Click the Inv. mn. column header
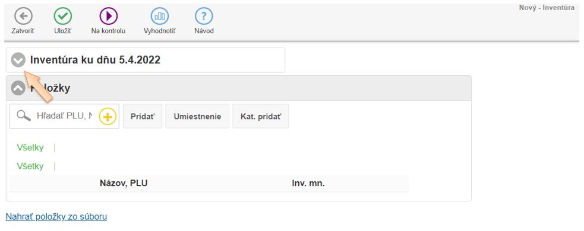584x231 pixels. (x=308, y=183)
